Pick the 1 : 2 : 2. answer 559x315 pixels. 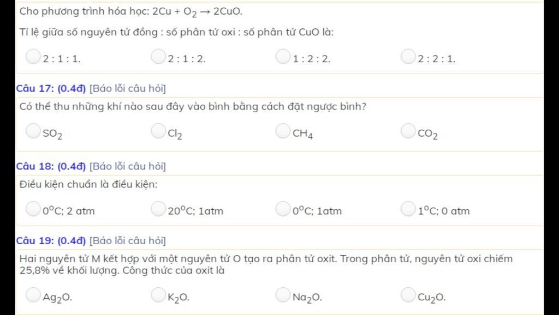[283, 57]
